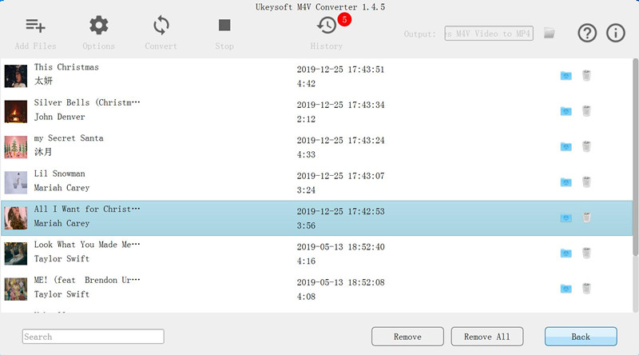
Task: Click the timestamp 2019-12-25 17:43:07
Action: point(340,176)
